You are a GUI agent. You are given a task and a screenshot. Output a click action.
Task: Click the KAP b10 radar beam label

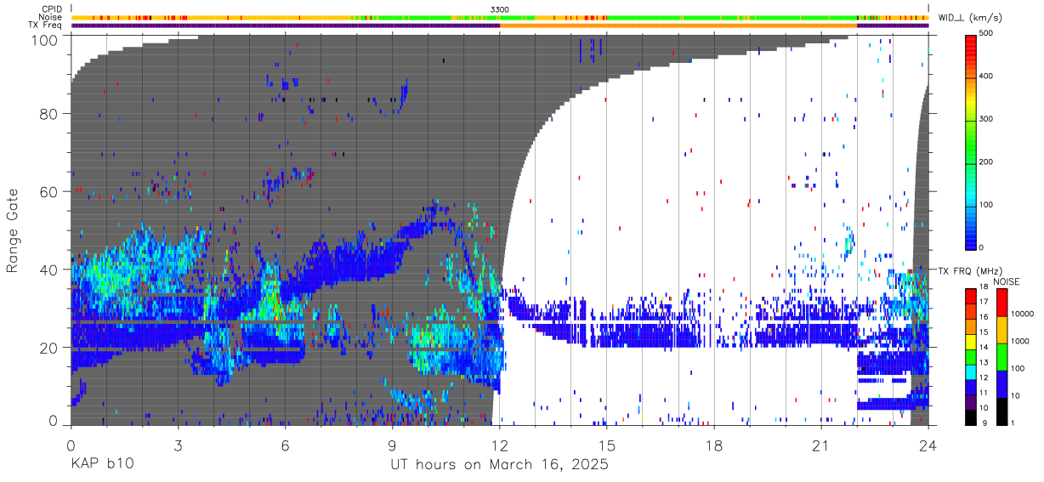click(x=102, y=465)
